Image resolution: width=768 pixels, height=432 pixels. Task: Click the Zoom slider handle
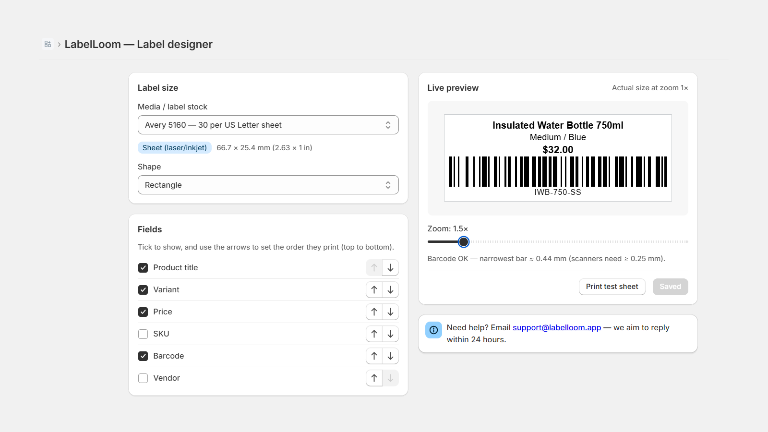[x=464, y=242]
